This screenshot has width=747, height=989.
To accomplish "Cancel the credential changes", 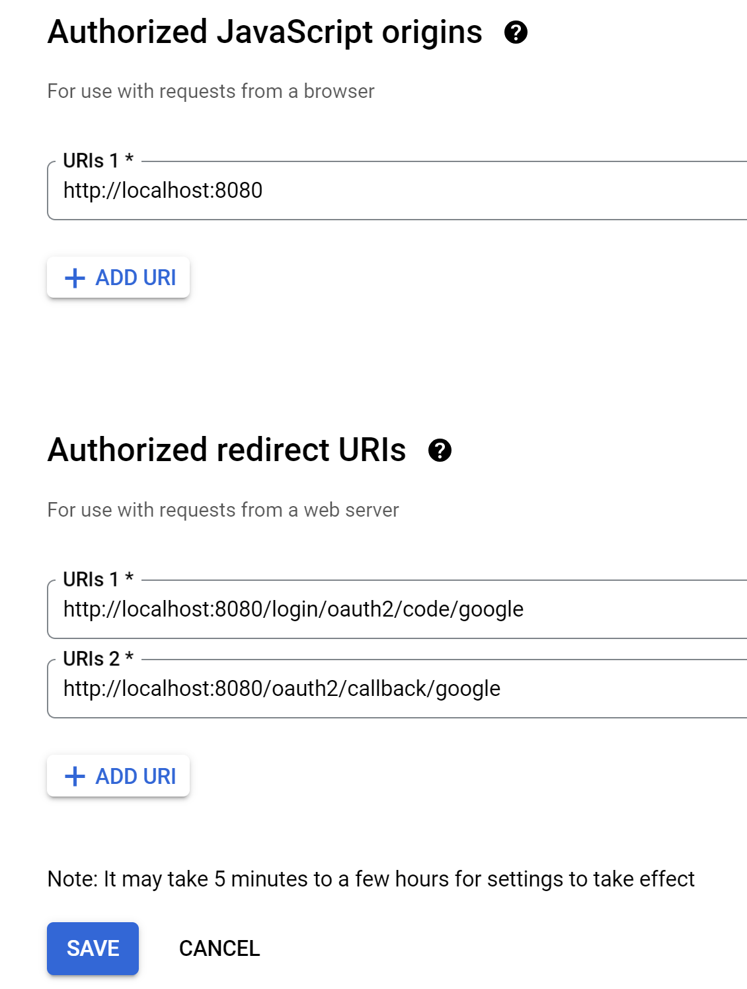I will coord(218,948).
